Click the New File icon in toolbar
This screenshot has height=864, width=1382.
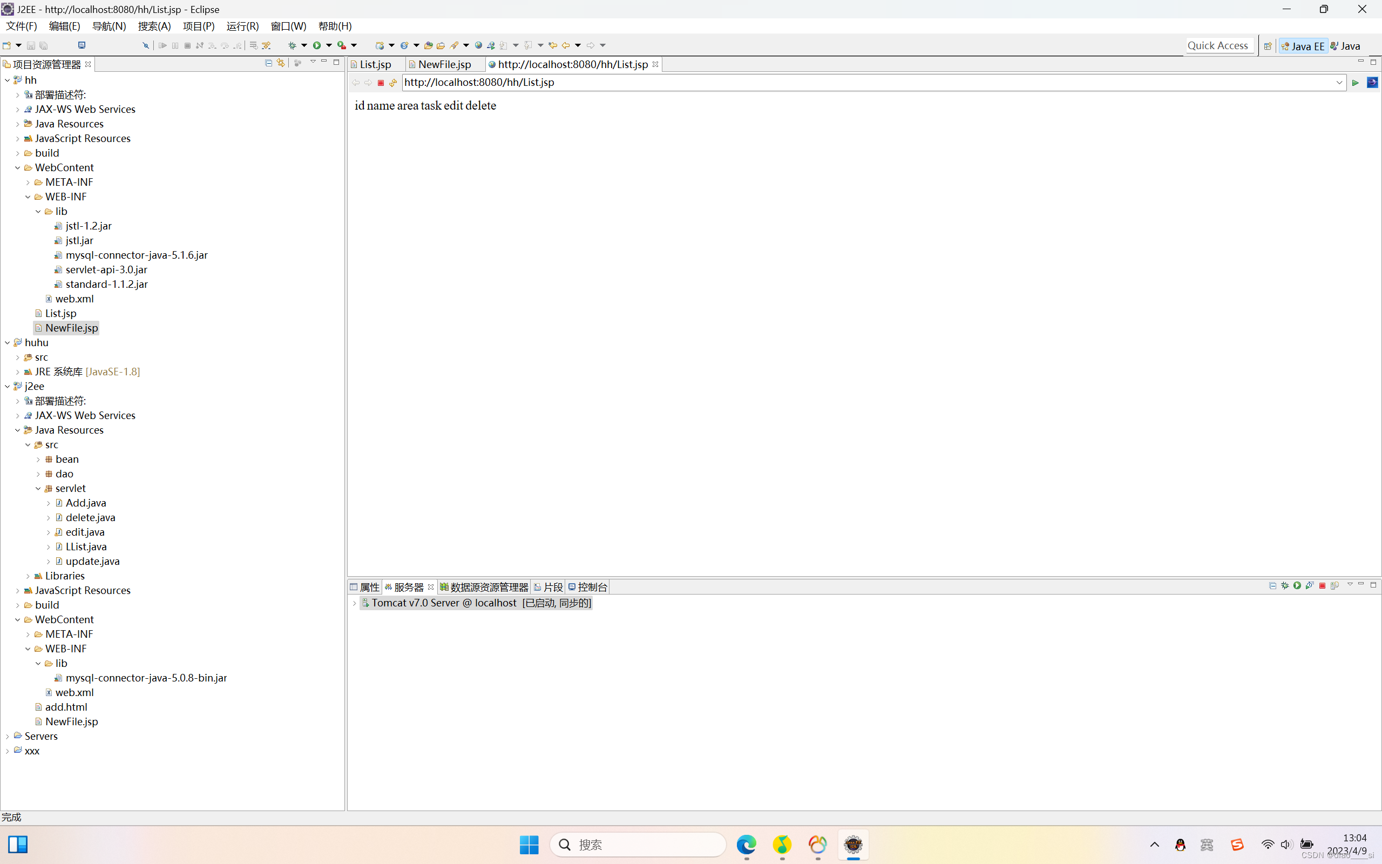coord(9,45)
